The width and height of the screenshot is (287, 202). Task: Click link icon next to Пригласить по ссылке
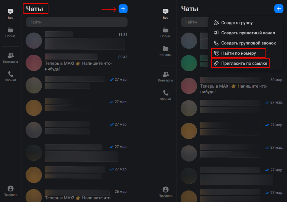coord(216,63)
